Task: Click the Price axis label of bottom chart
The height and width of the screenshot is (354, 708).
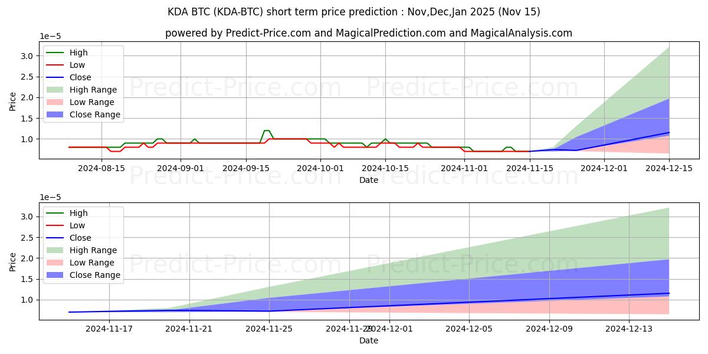Action: point(13,261)
